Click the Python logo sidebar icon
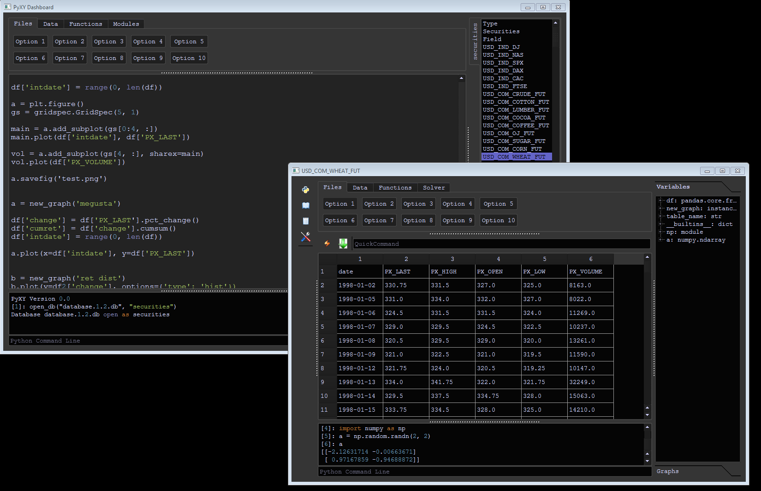Image resolution: width=761 pixels, height=491 pixels. (305, 189)
